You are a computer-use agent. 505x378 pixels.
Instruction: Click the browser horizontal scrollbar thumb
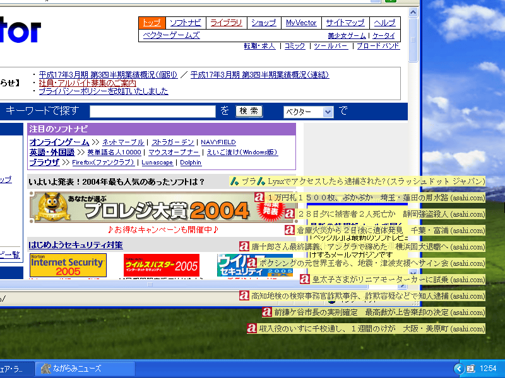click(x=150, y=285)
